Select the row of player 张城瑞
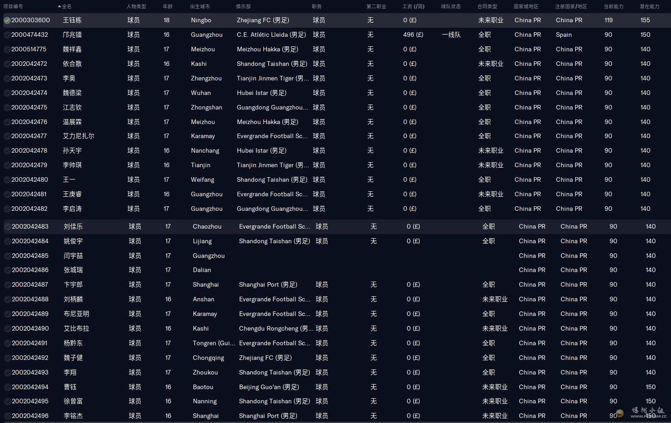Screen dimensions: 671x423 click(x=73, y=270)
